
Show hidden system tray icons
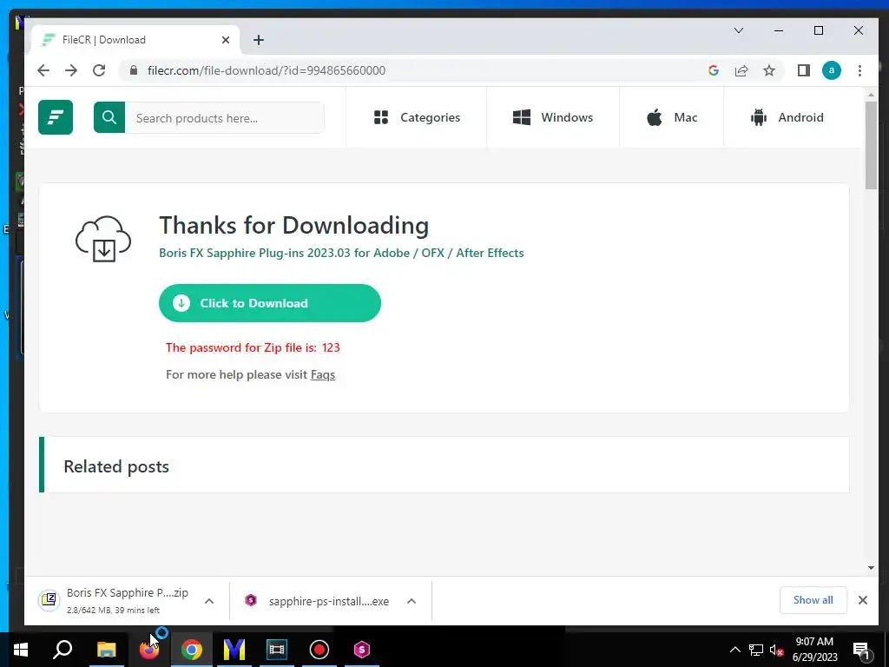pos(734,650)
